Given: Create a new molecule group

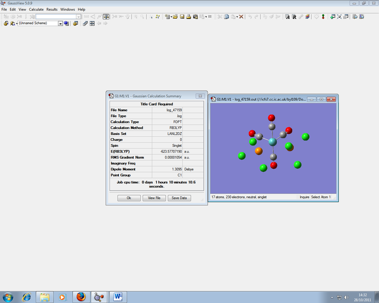Looking at the screenshot, I should pyautogui.click(x=167, y=17).
